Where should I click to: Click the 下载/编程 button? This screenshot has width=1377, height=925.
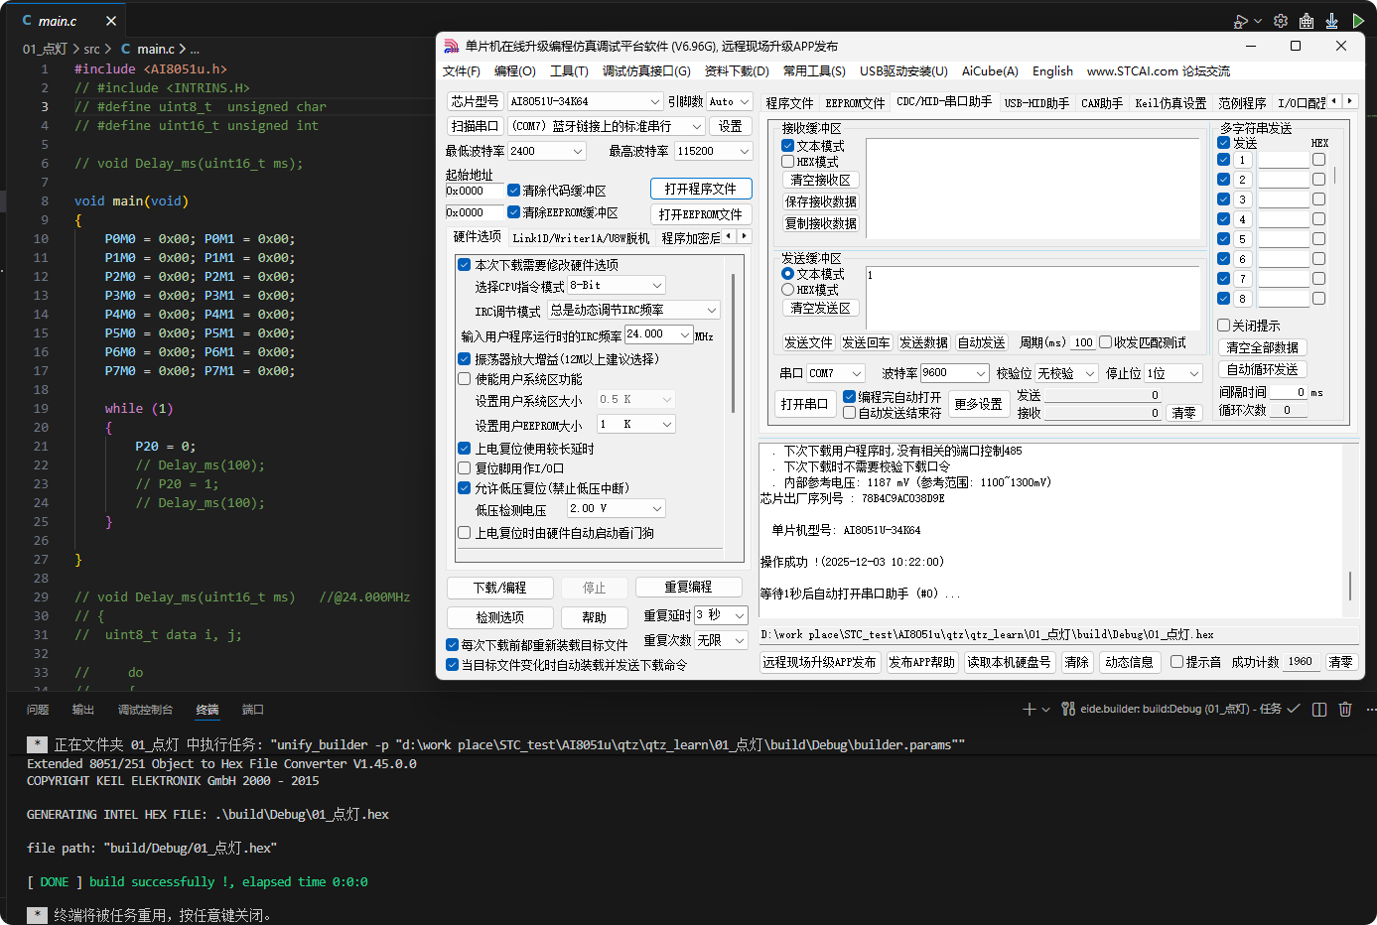(499, 588)
